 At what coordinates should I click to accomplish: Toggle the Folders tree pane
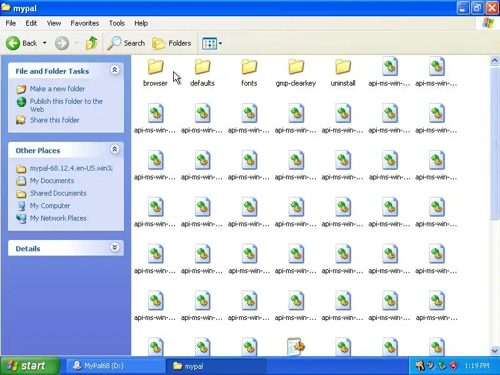pyautogui.click(x=171, y=43)
